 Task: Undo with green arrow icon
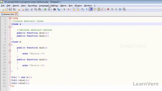(45, 9)
